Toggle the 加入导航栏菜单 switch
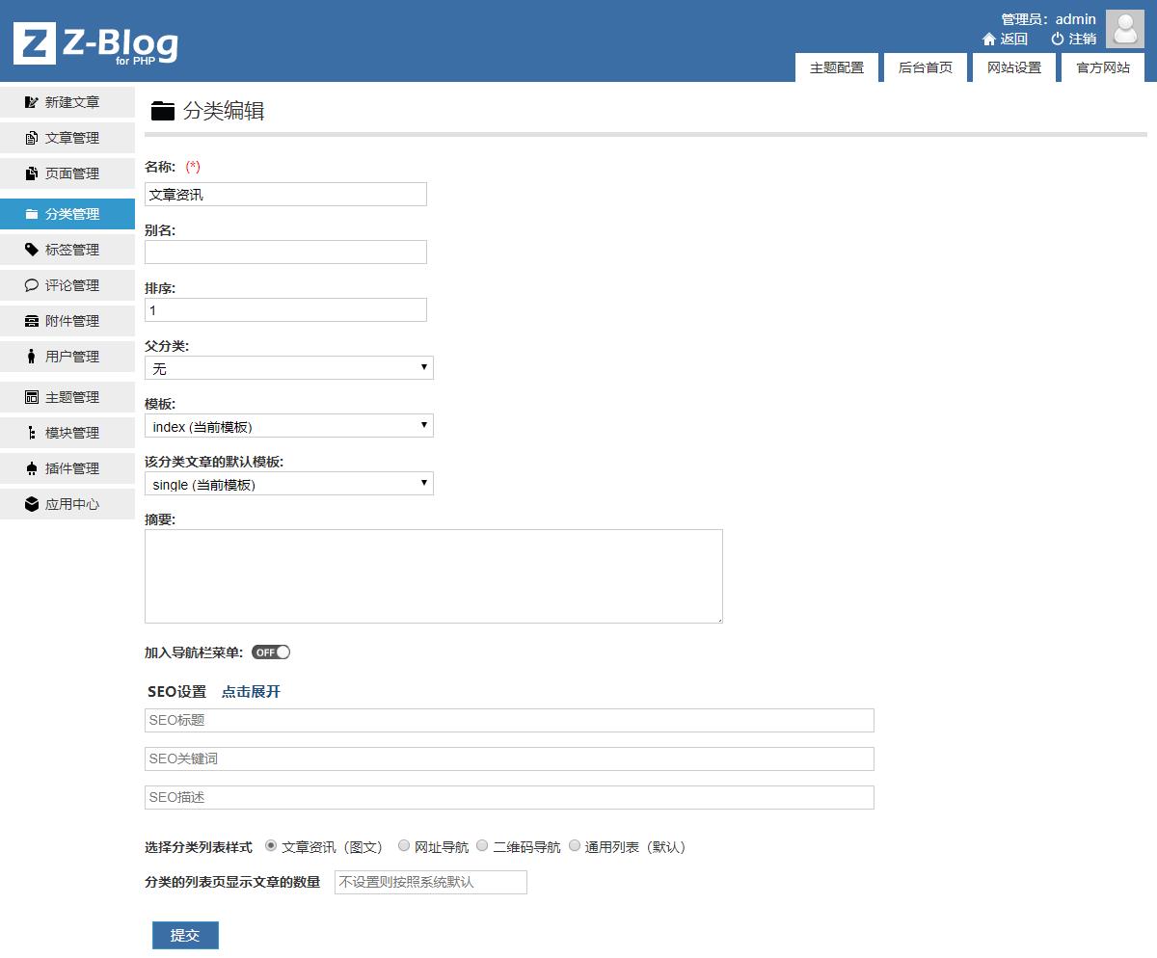 tap(271, 652)
